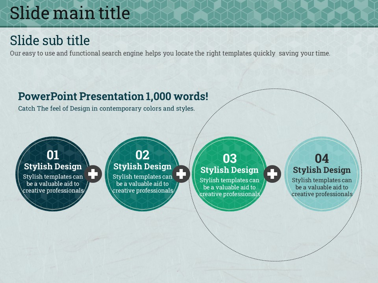Click the "PowerPoint Presentation 1,000 words!" heading
This screenshot has width=378, height=283.
pyautogui.click(x=113, y=96)
